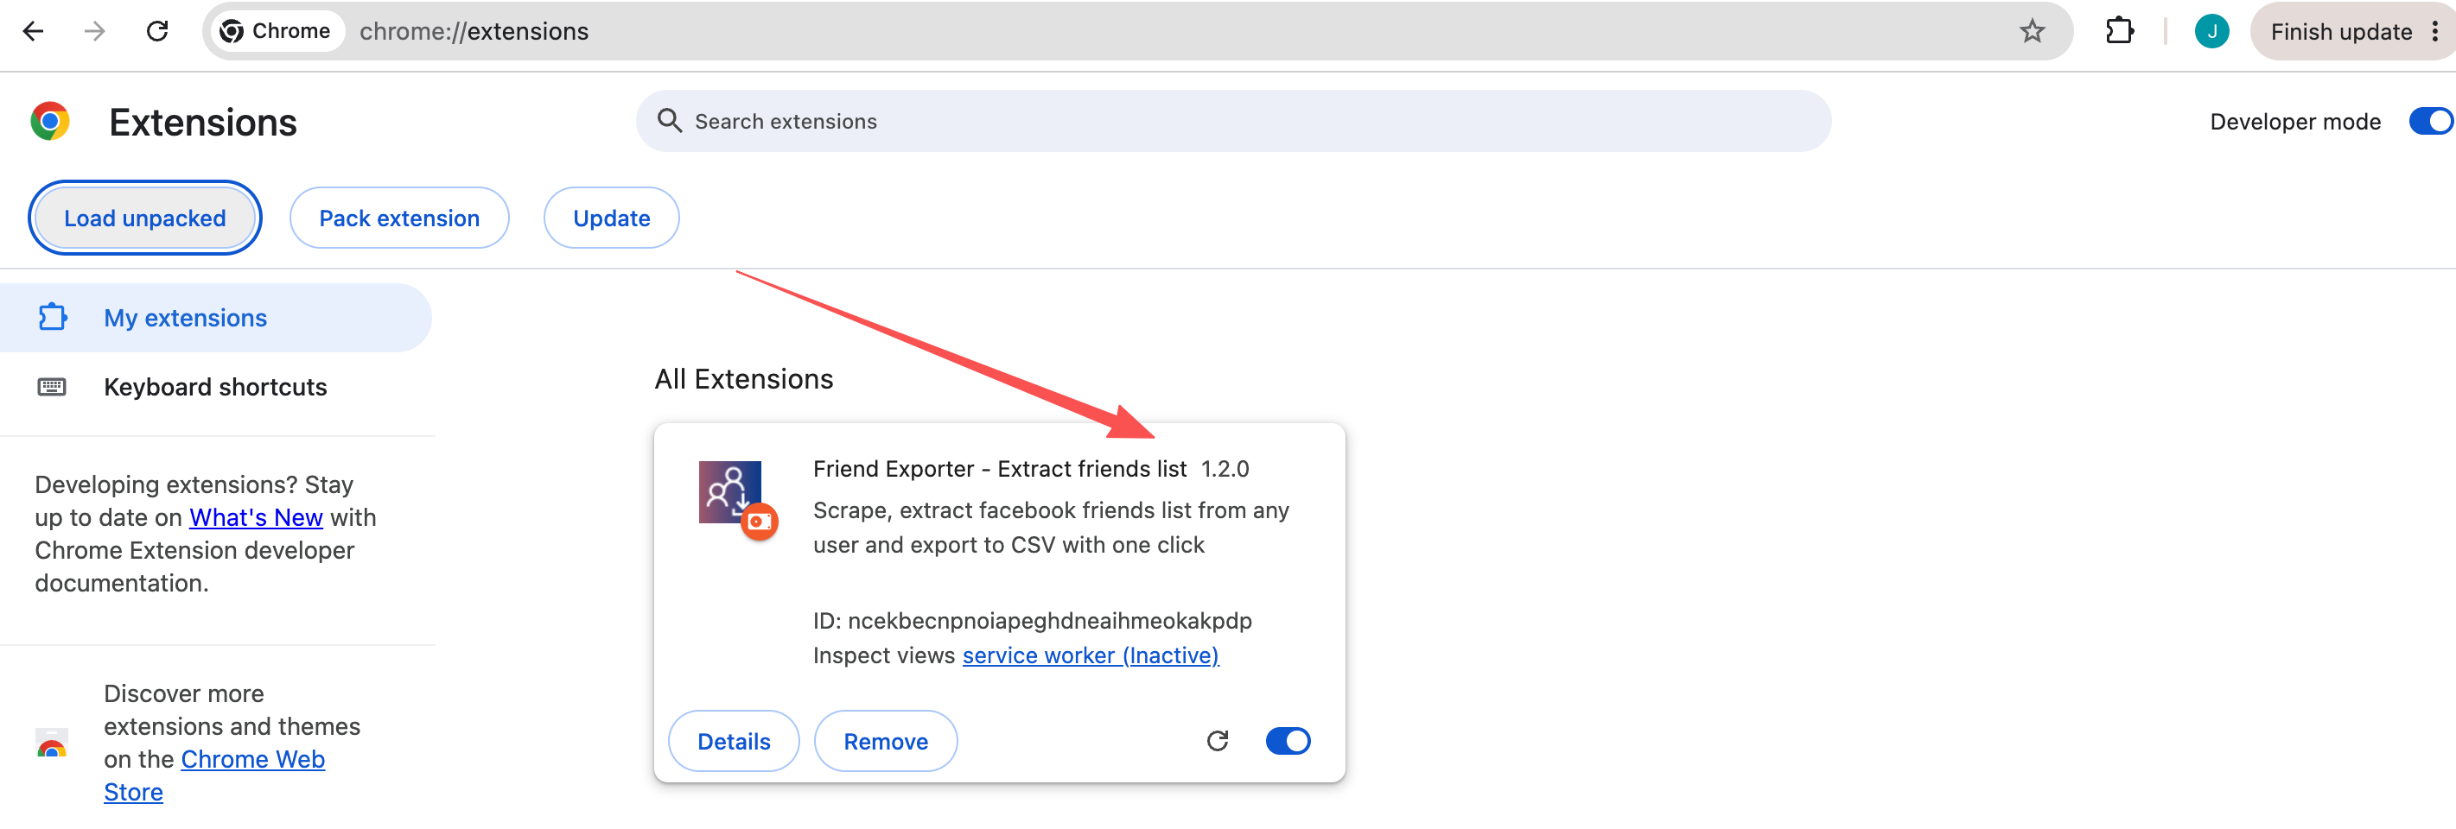Click the Chrome Web Store icon
This screenshot has height=829, width=2456.
click(x=52, y=743)
